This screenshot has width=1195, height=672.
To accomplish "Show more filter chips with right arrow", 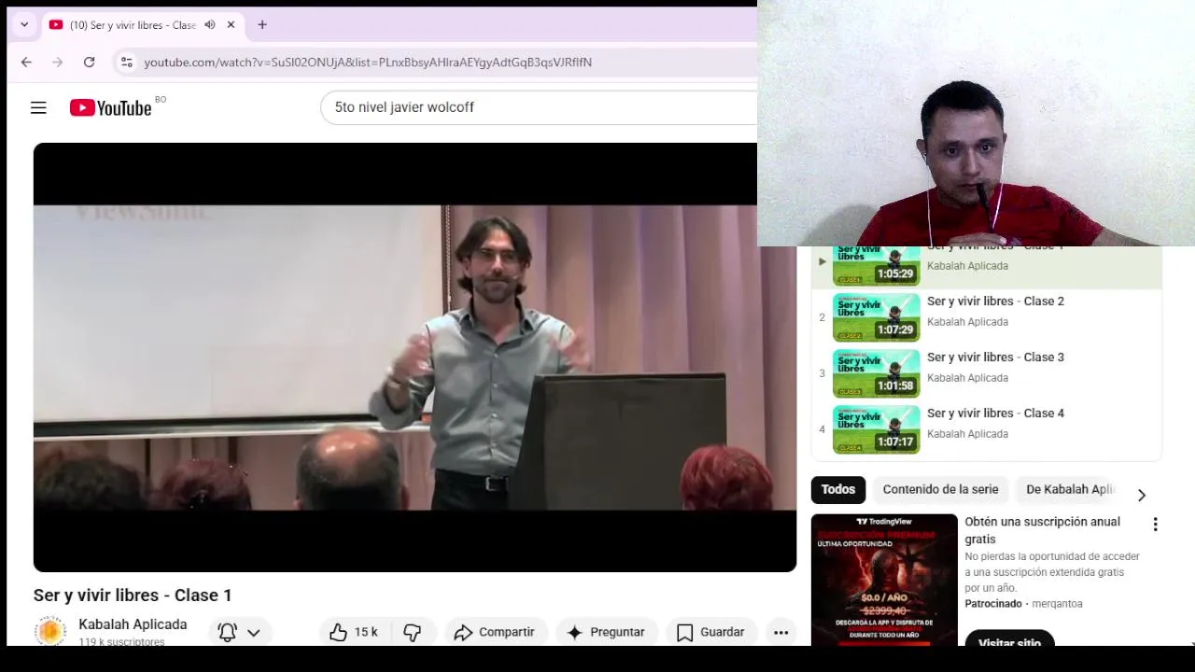I will 1141,495.
